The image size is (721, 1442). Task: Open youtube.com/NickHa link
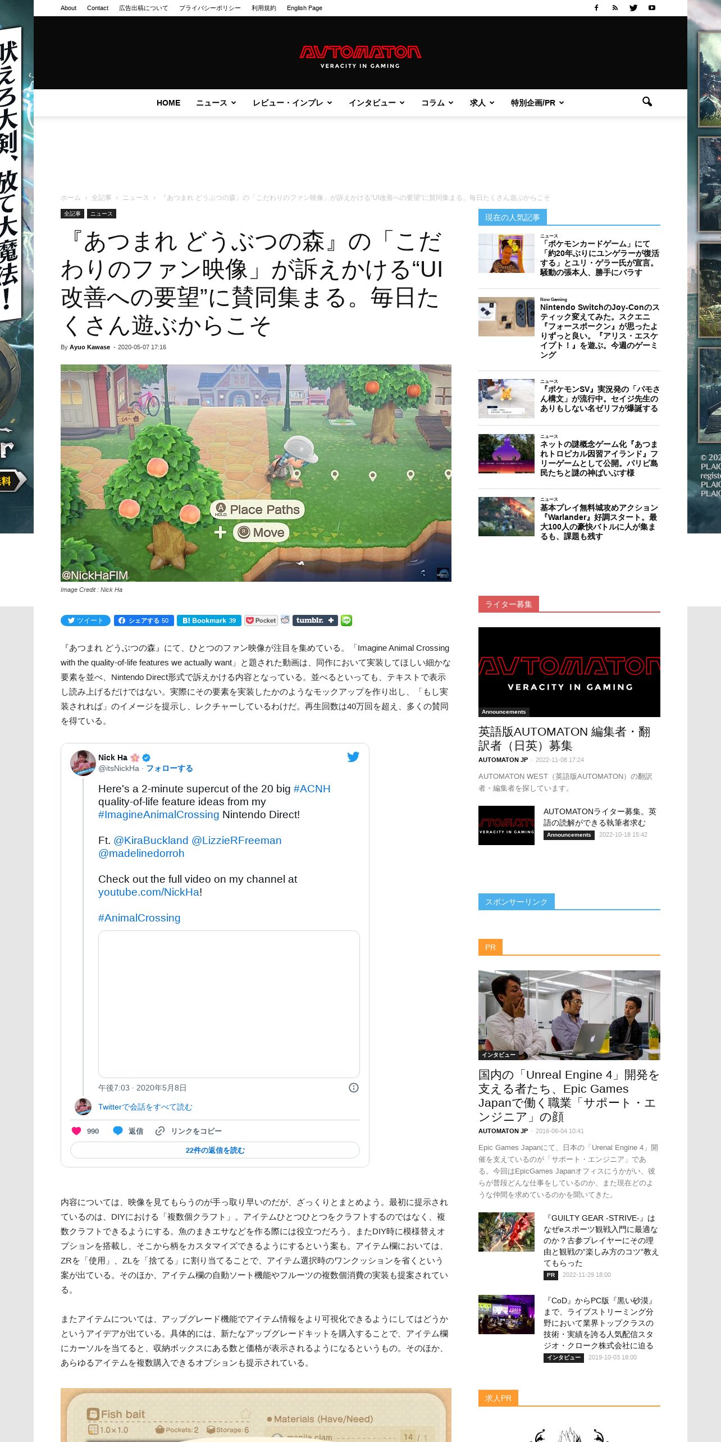pos(149,892)
